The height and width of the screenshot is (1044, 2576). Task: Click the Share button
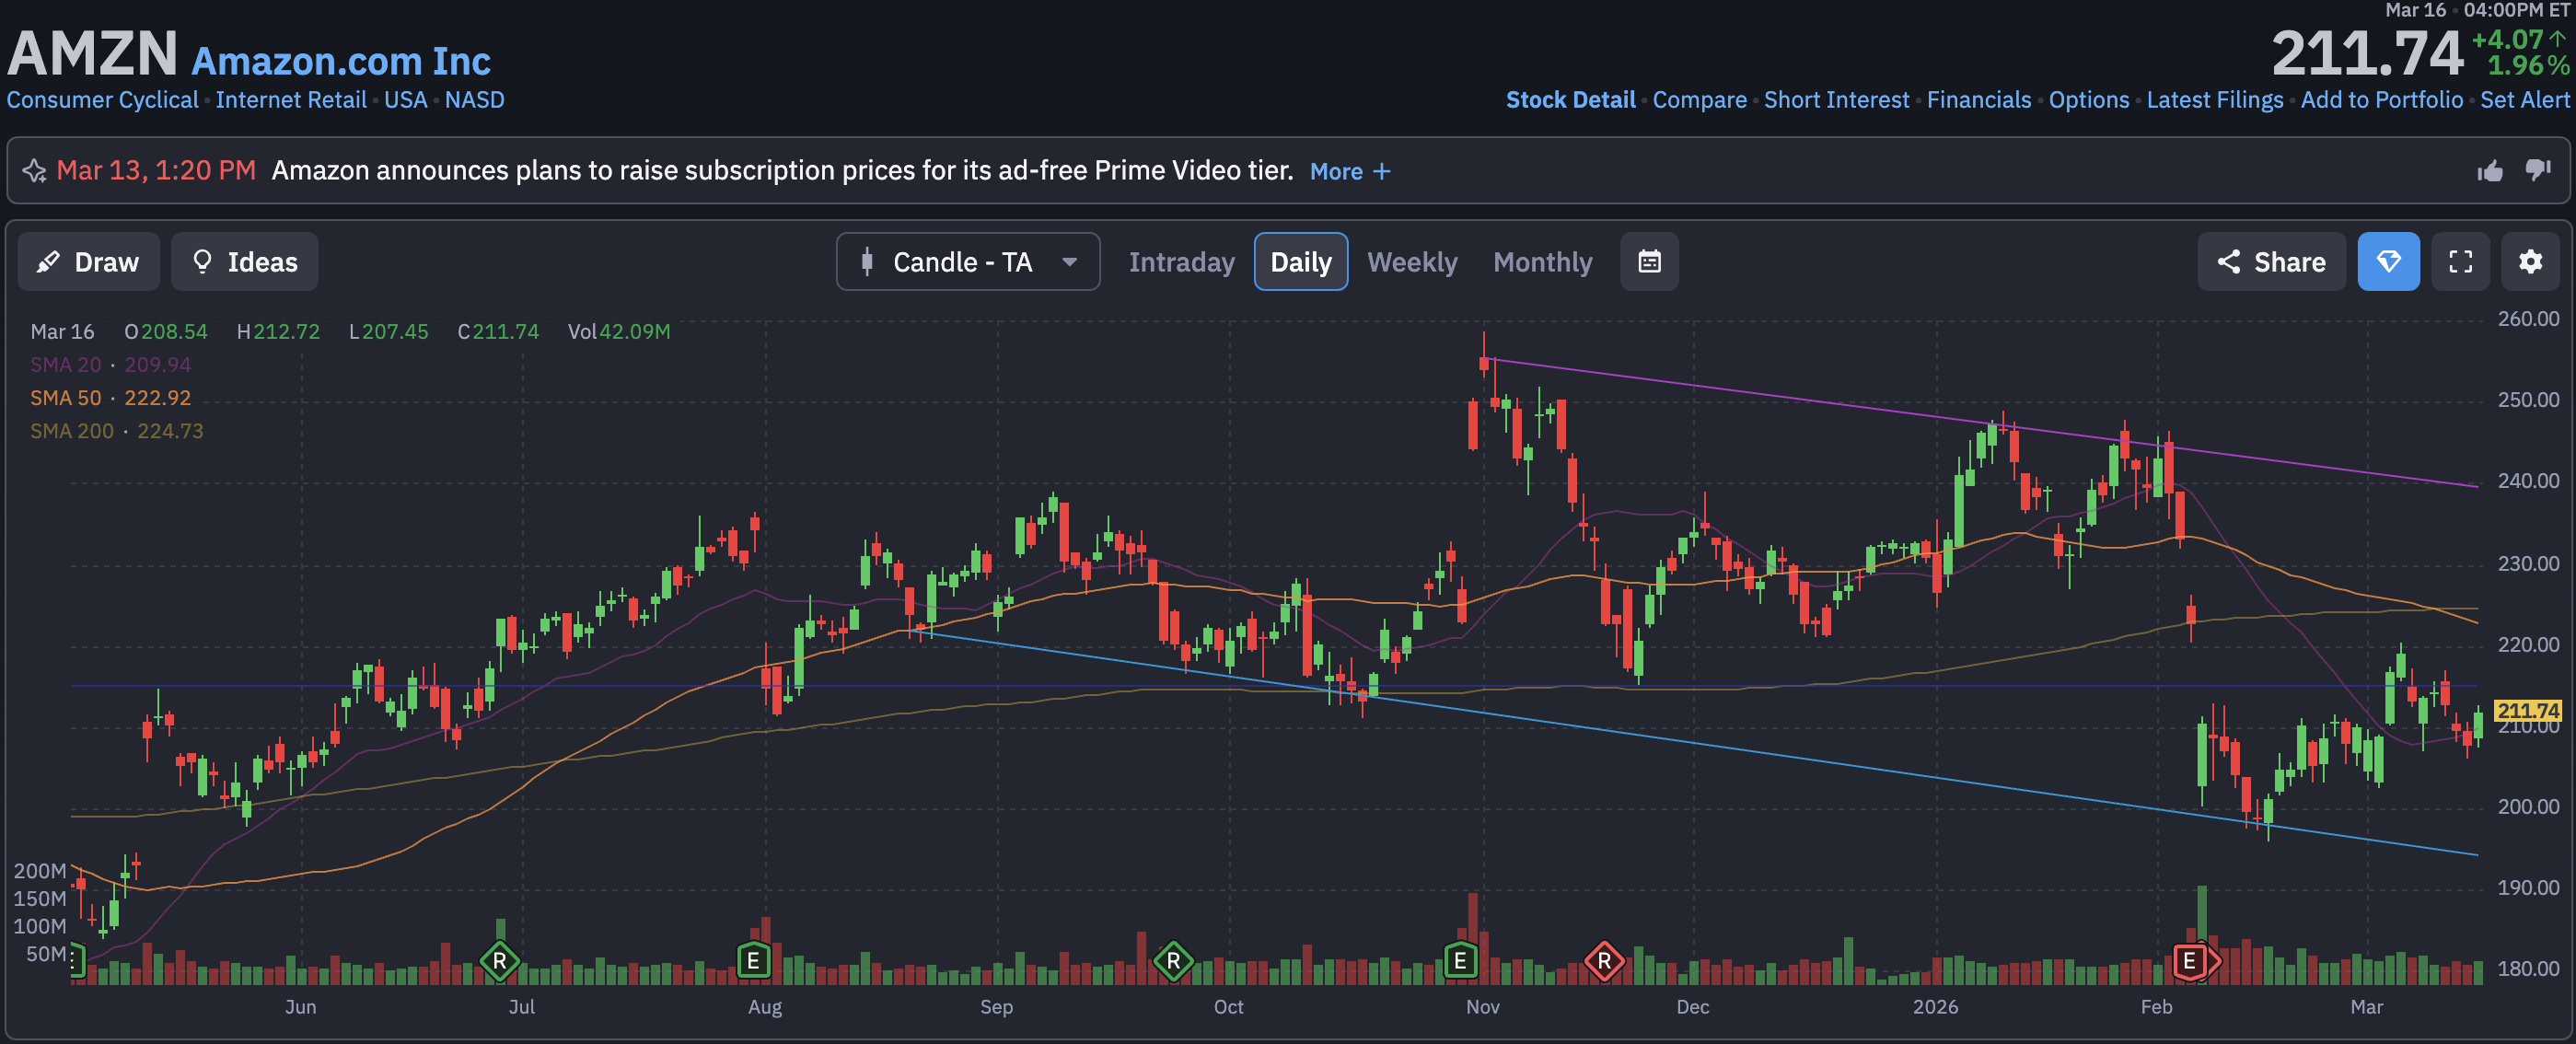tap(2270, 262)
